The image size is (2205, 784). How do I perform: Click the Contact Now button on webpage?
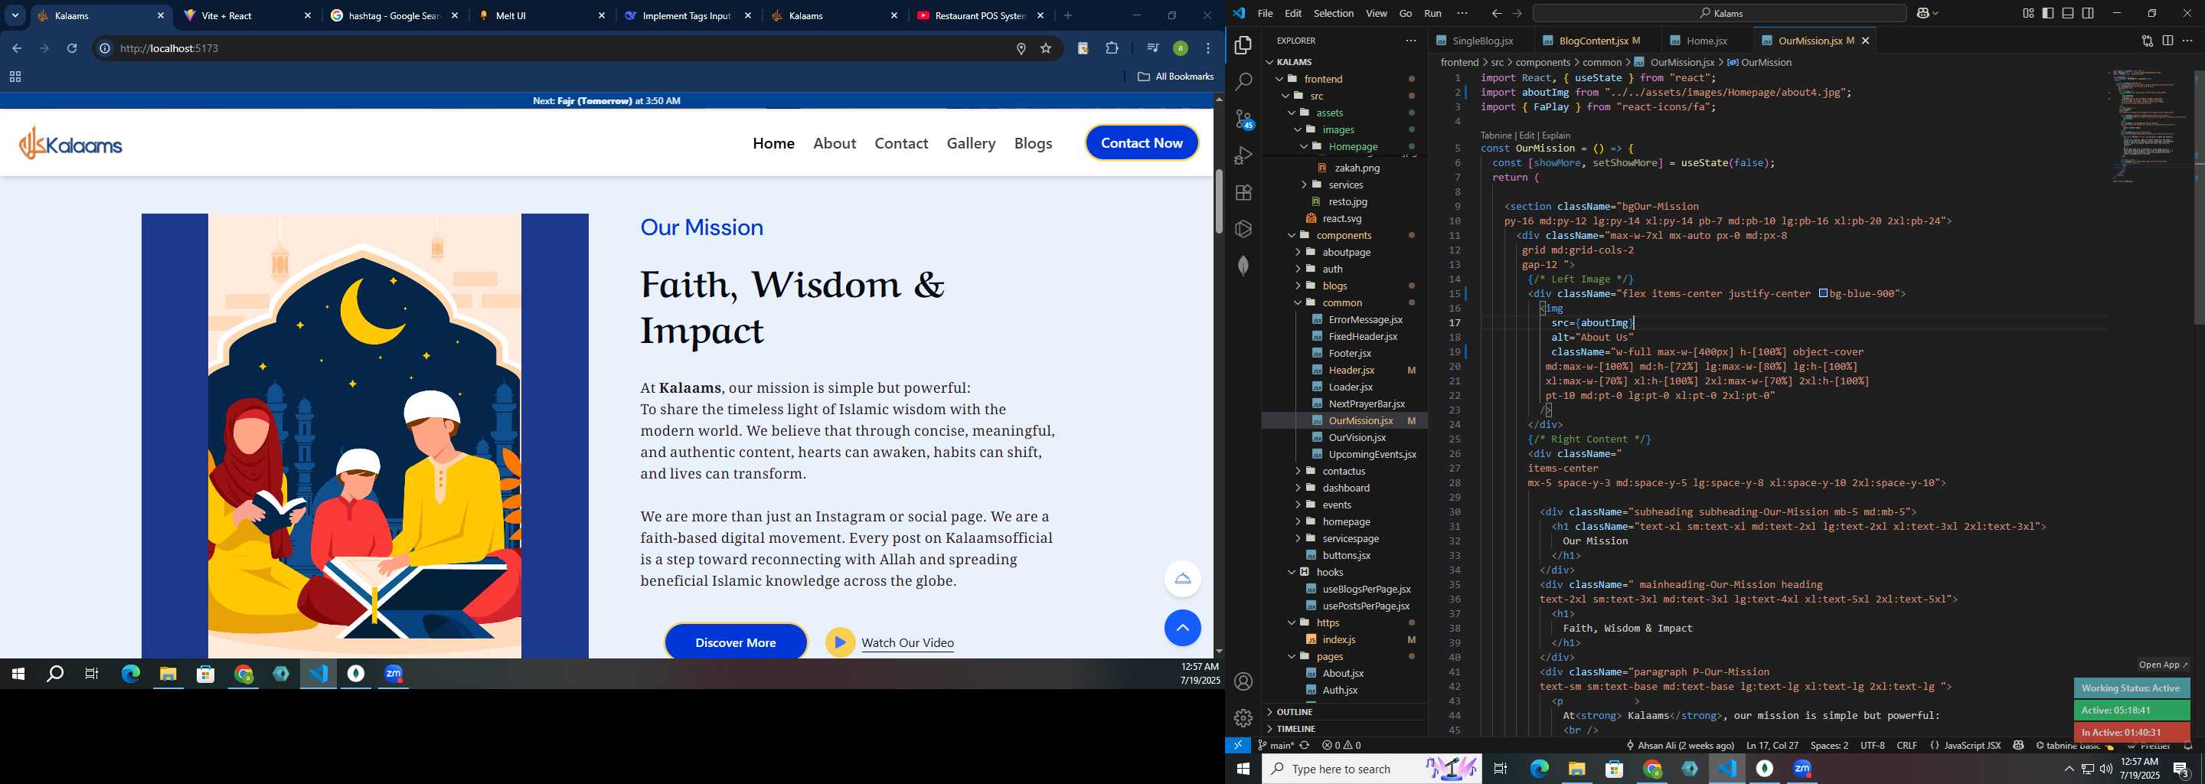1141,143
